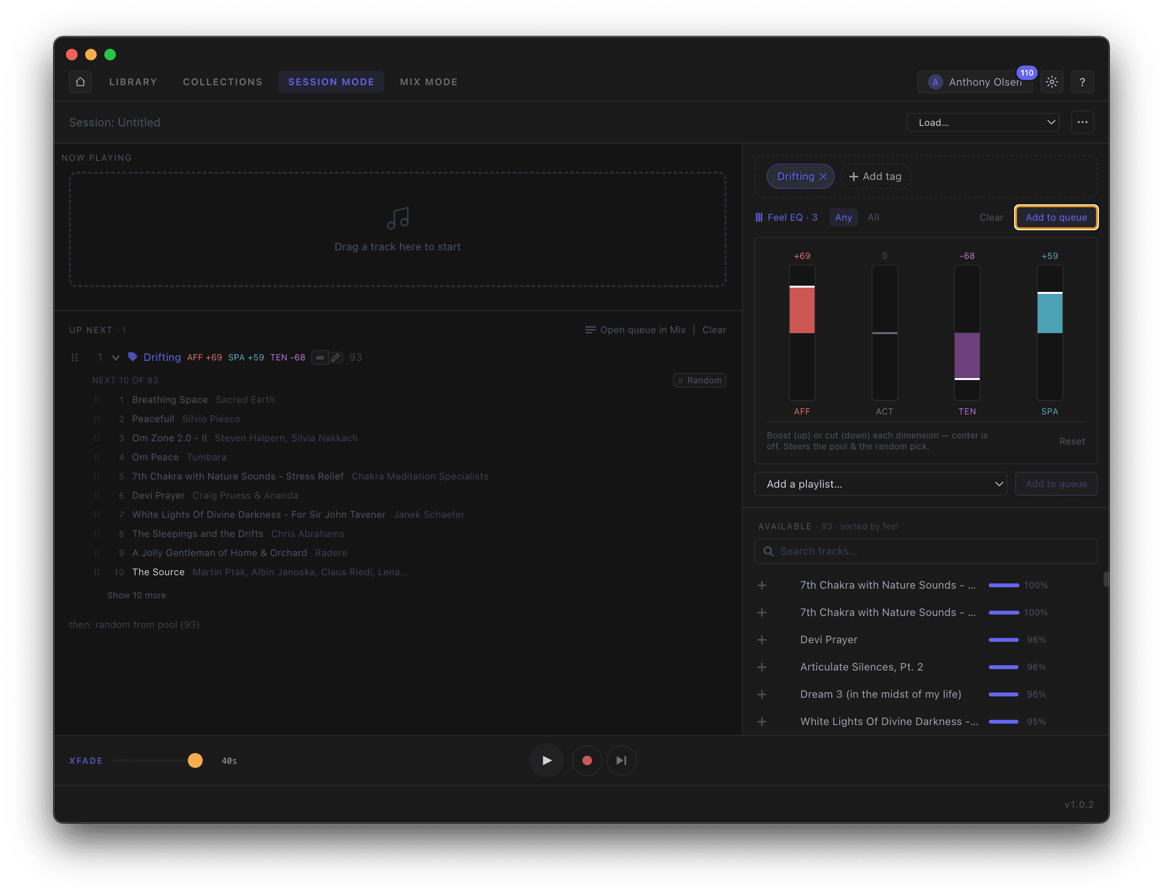Clear the Up Next queue
This screenshot has width=1163, height=894.
714,330
